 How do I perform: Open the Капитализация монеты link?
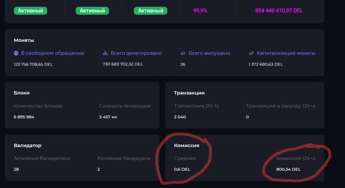[286, 53]
